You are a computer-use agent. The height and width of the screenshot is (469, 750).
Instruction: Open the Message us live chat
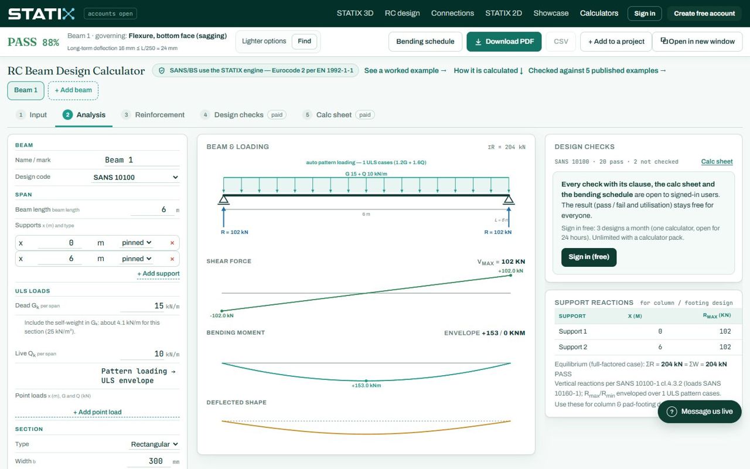click(700, 412)
